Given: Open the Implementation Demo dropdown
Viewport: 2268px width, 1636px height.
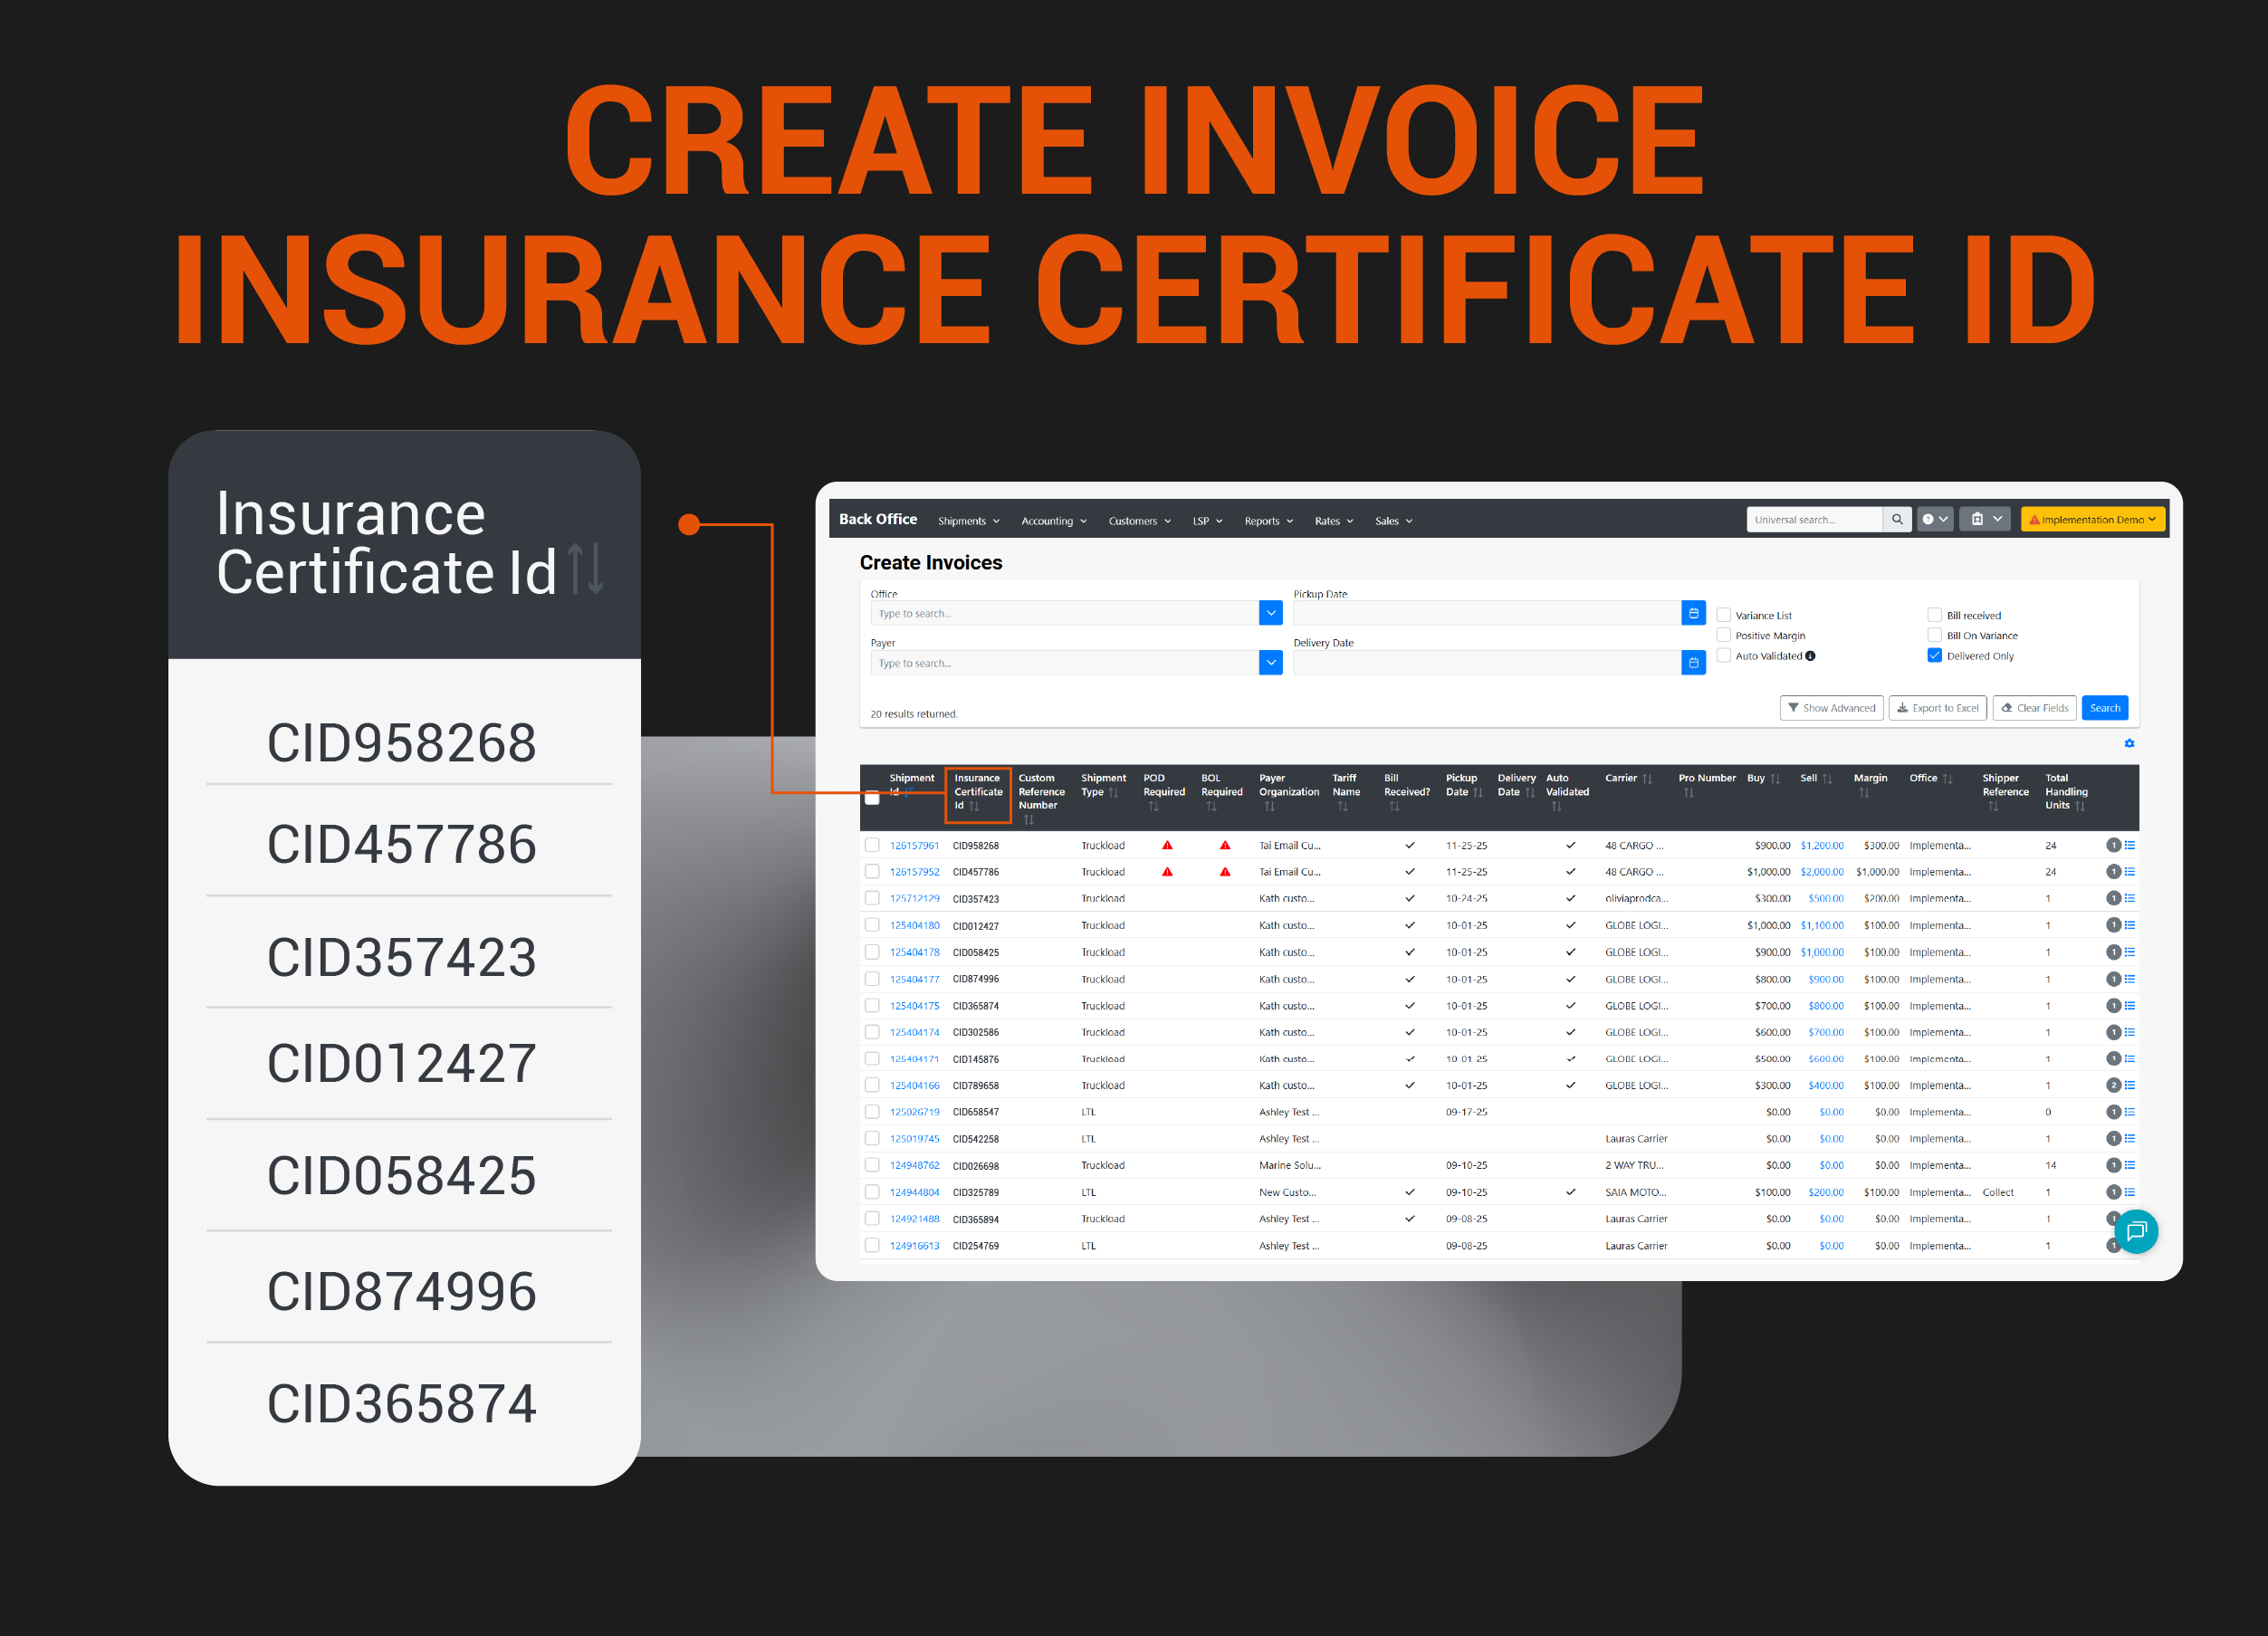Looking at the screenshot, I should click(x=2092, y=520).
